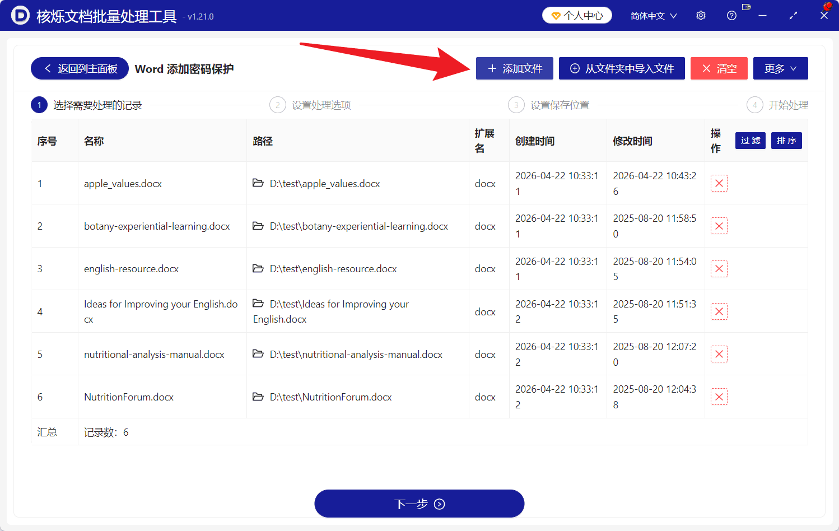Open the 更多 dropdown menu
The height and width of the screenshot is (531, 839).
780,68
